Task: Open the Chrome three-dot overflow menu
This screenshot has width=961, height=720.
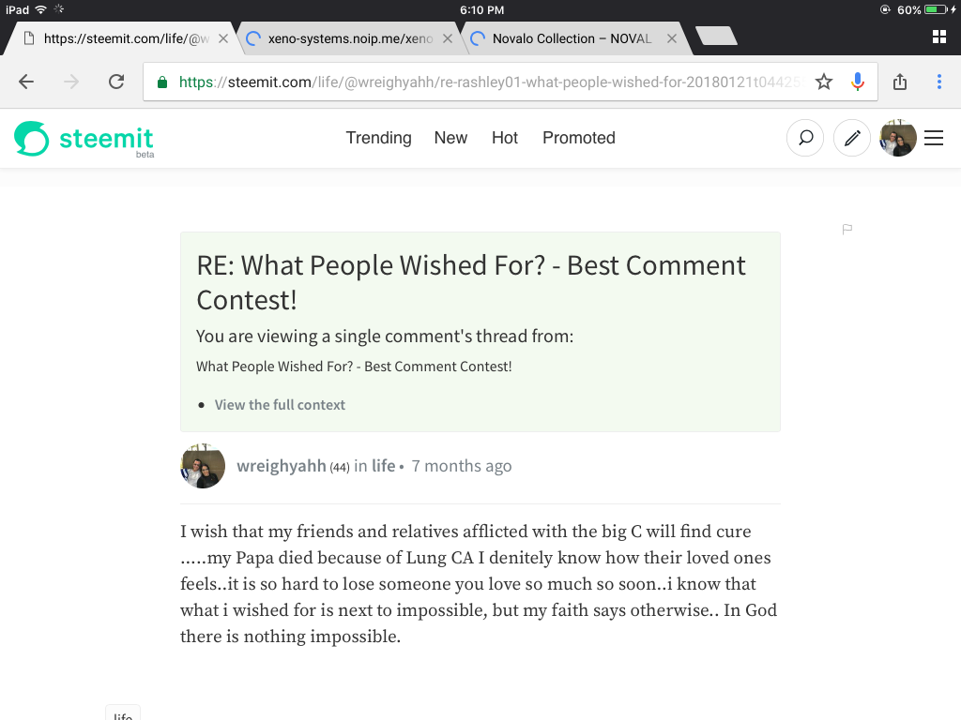Action: [x=938, y=82]
